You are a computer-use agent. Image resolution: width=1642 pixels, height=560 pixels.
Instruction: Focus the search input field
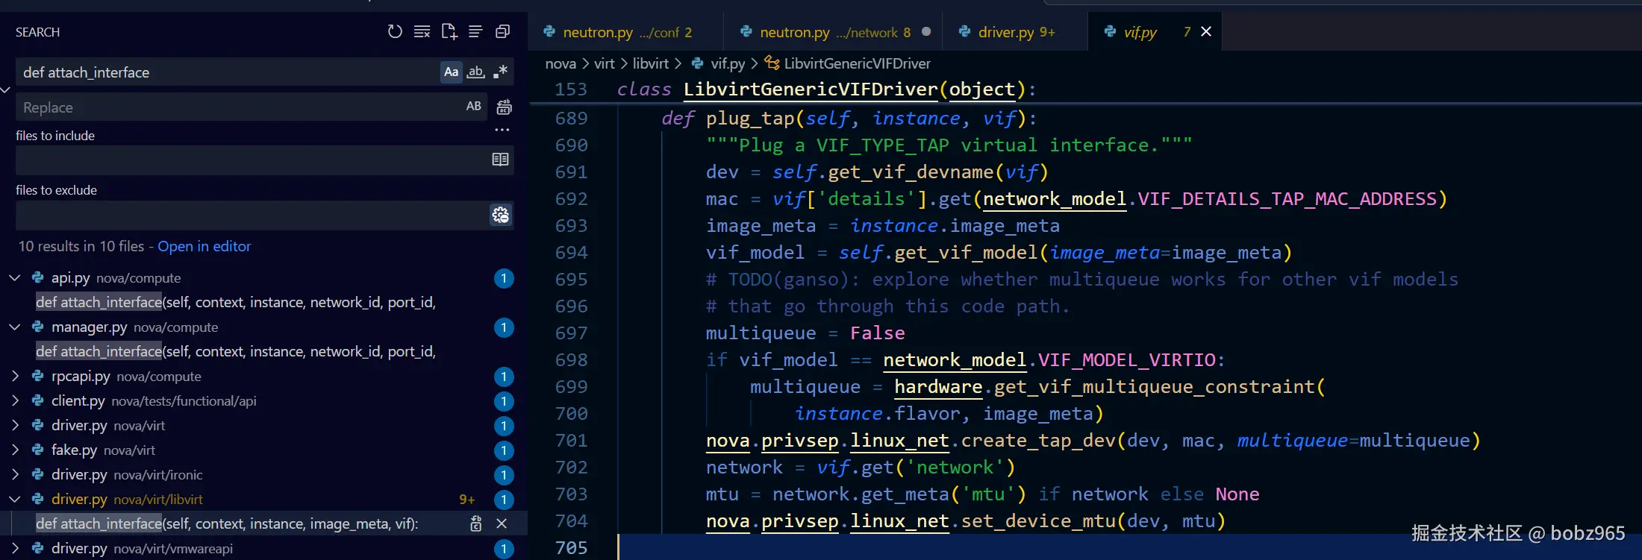point(228,72)
